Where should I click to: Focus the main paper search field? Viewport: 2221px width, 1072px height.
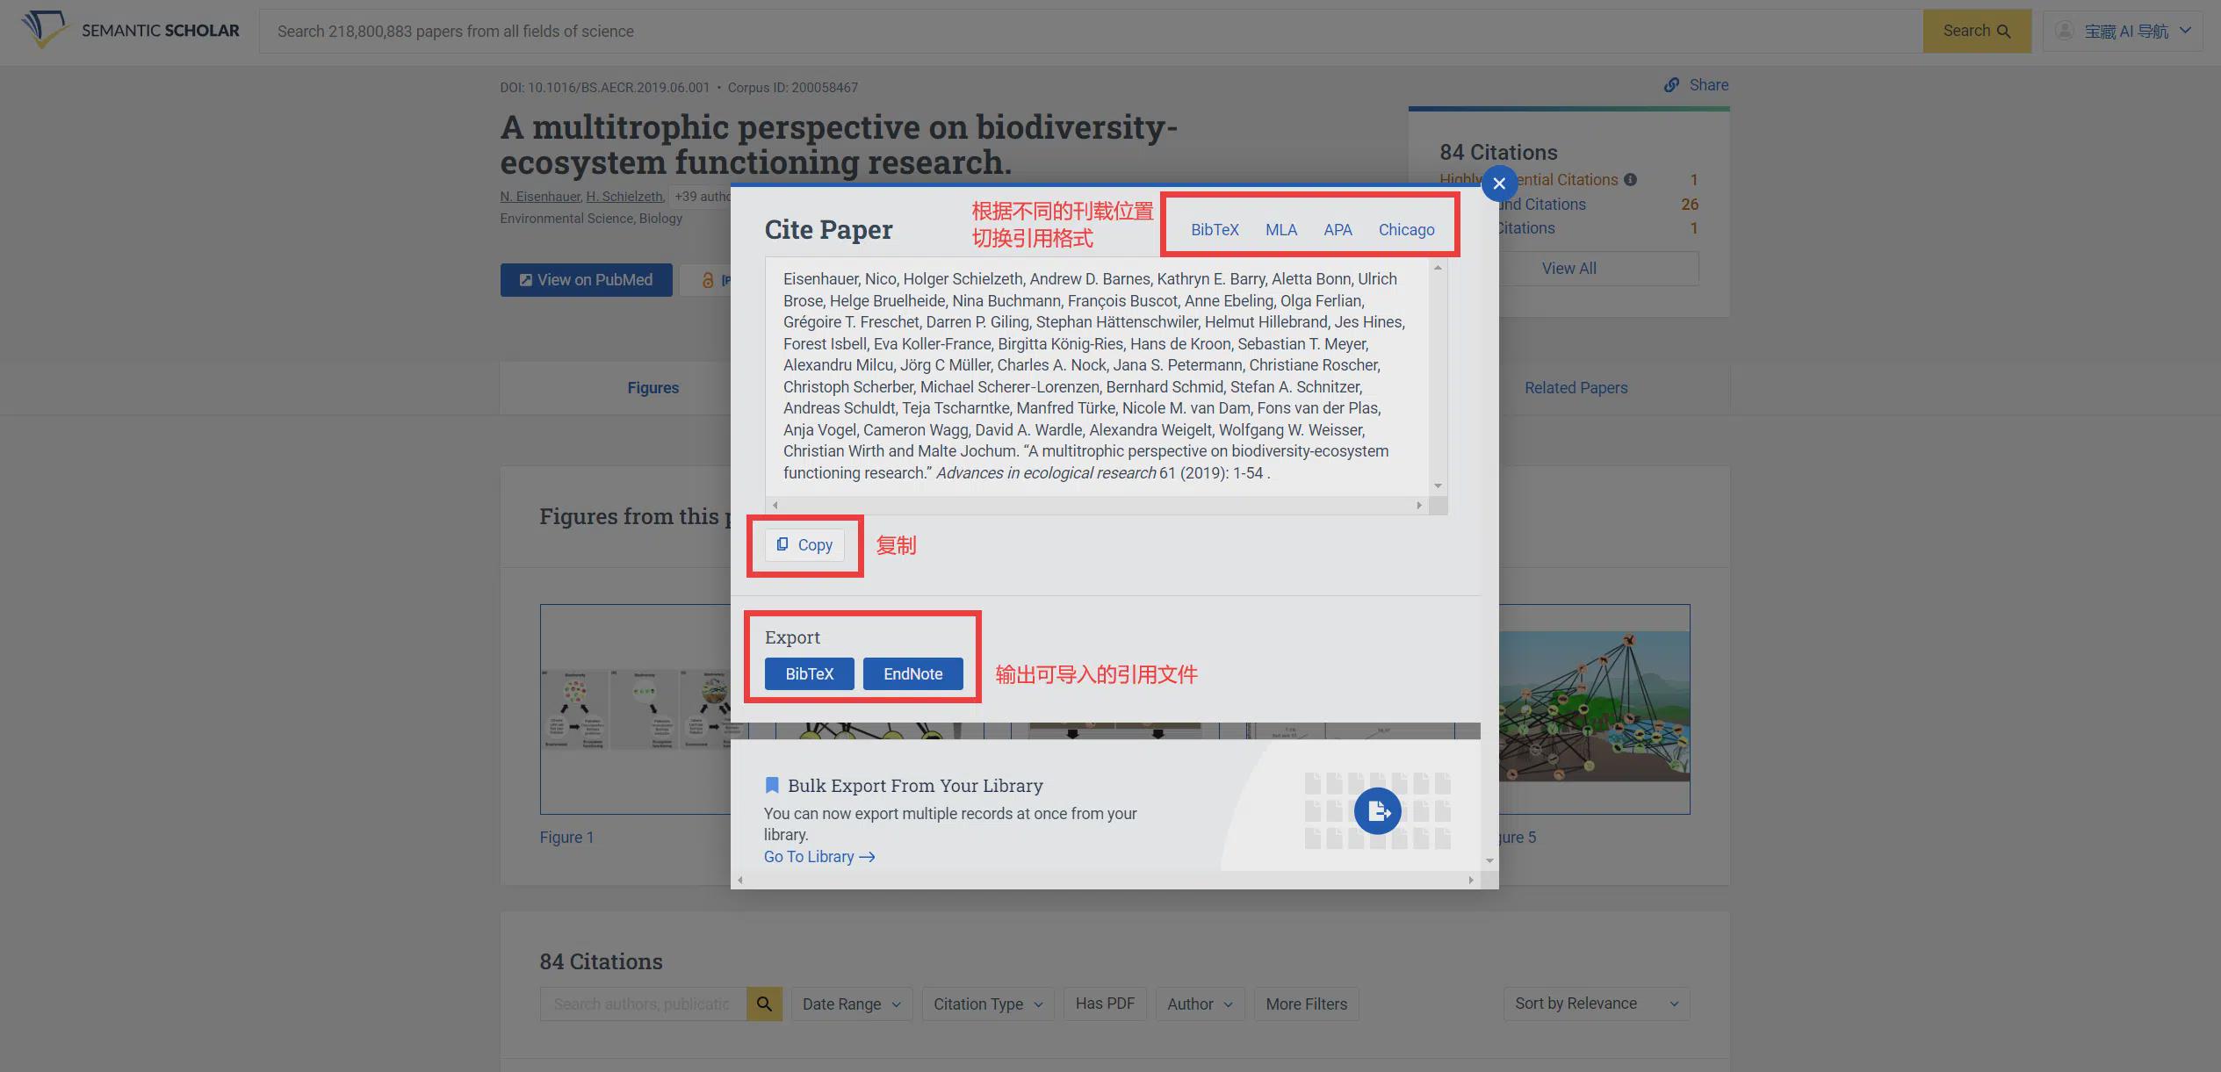pos(1091,31)
